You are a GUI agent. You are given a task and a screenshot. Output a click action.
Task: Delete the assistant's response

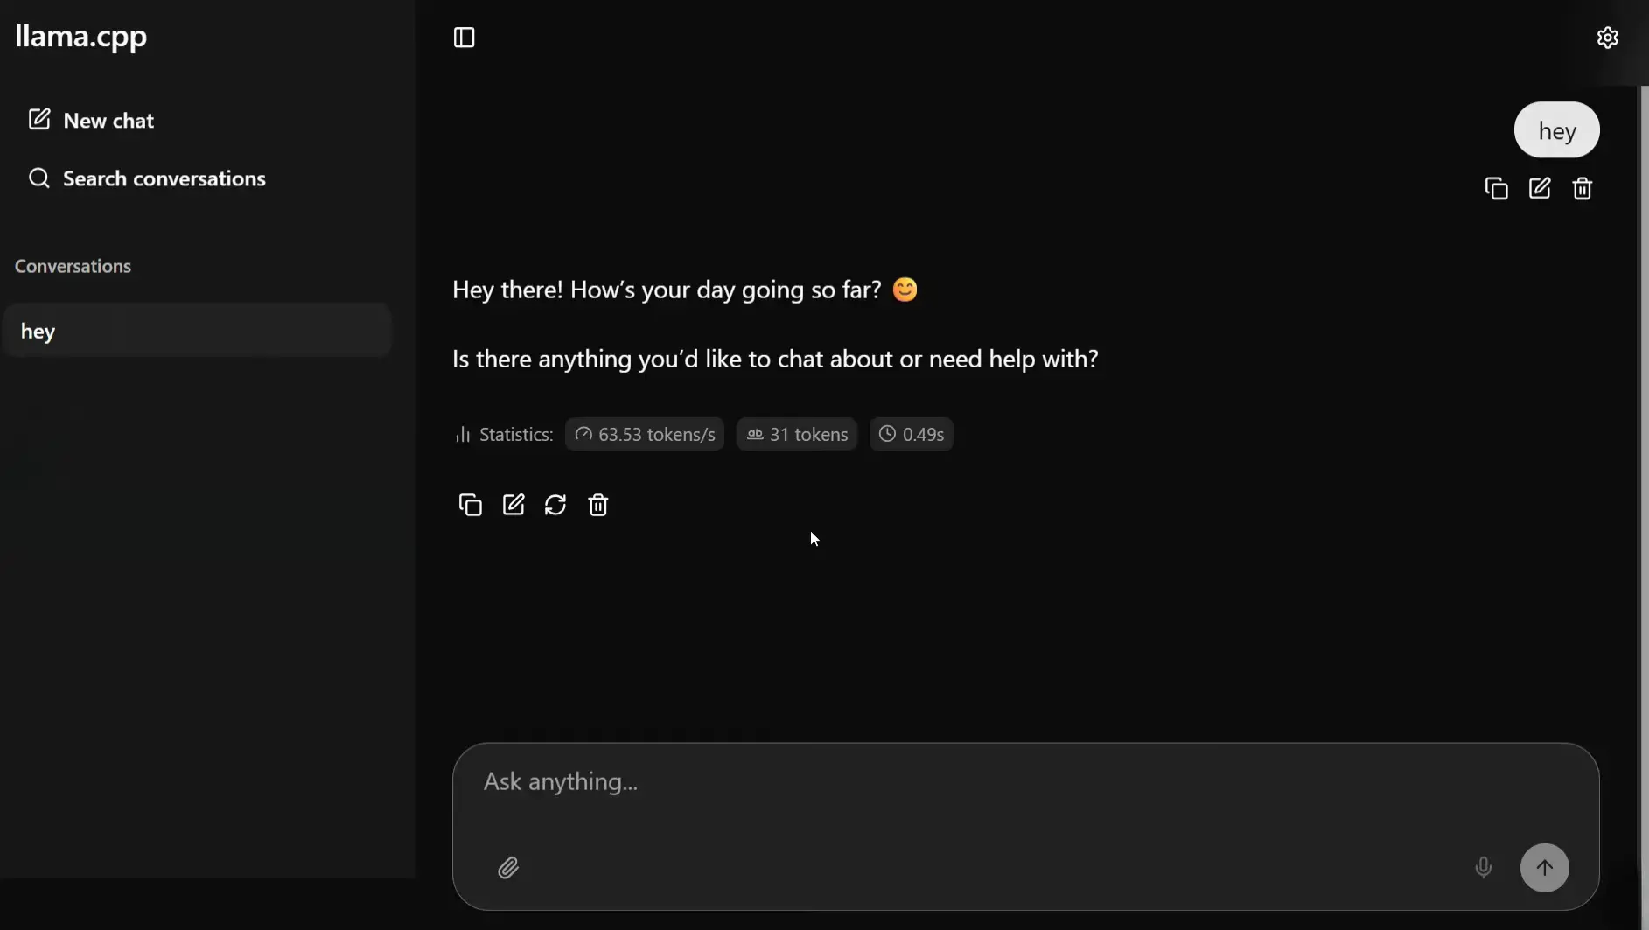coord(598,505)
